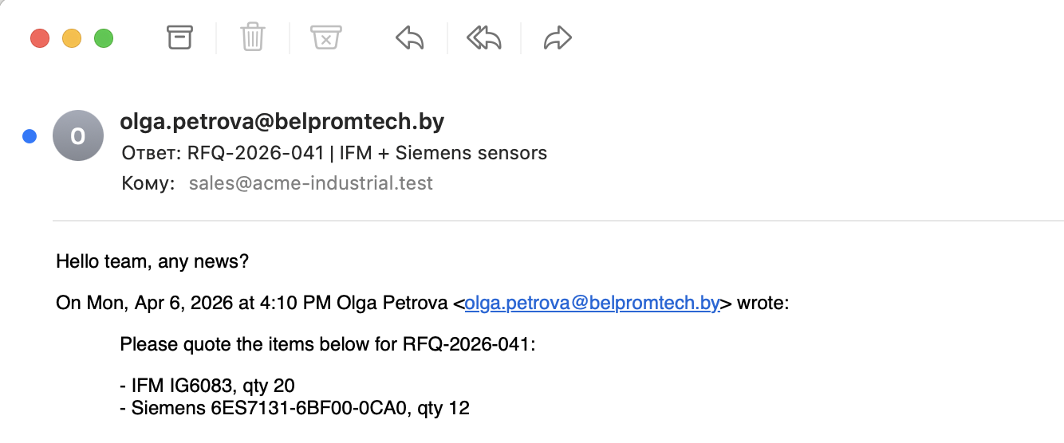The width and height of the screenshot is (1064, 443).
Task: Select the sender address olga.petrova@belpromtech.by in header
Action: 282,122
